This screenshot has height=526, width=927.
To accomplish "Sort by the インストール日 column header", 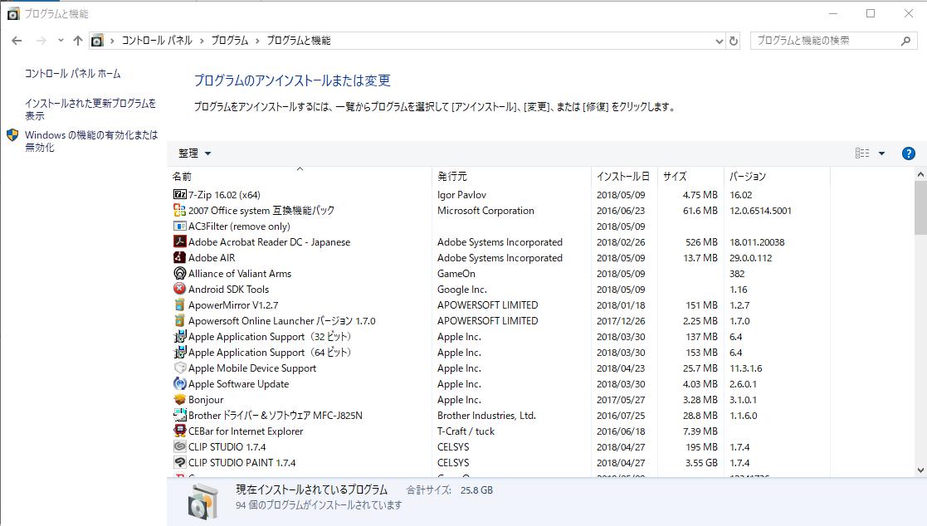I will click(624, 176).
